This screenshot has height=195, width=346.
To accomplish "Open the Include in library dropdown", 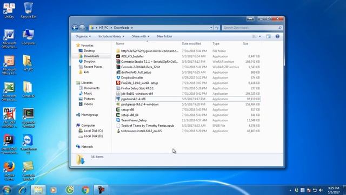I will point(111,36).
